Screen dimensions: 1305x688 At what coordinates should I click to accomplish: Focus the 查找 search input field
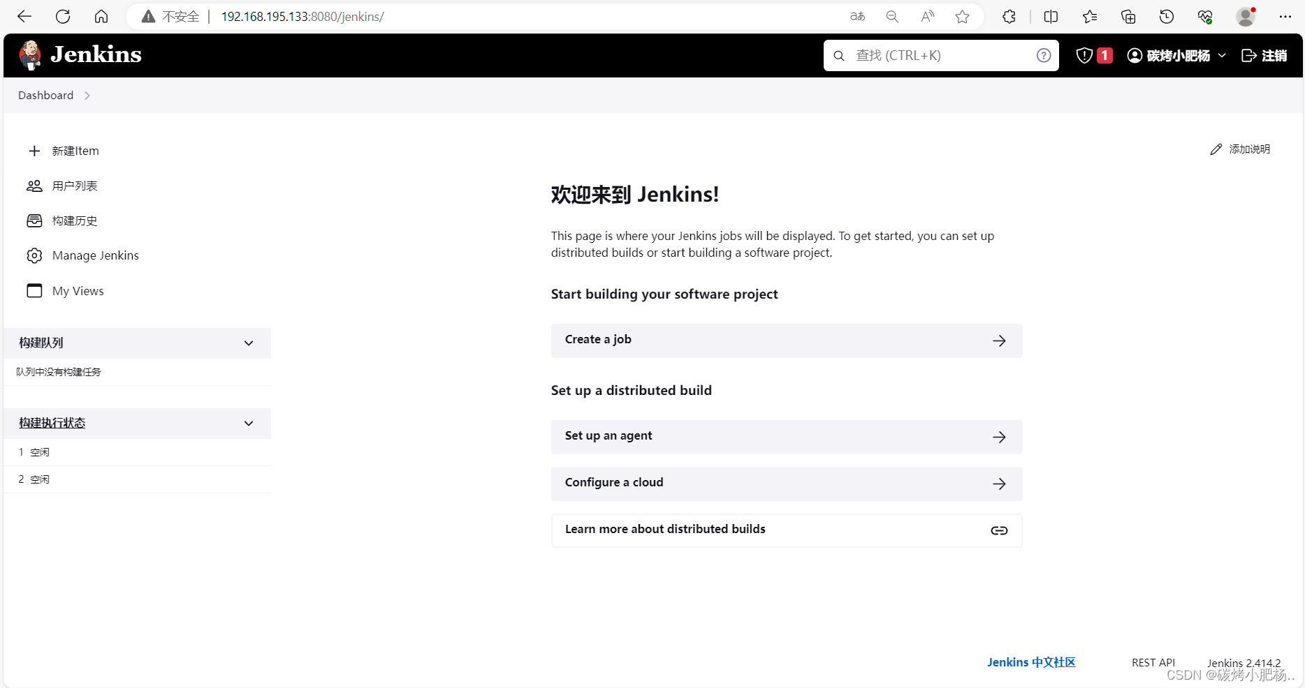coord(941,55)
